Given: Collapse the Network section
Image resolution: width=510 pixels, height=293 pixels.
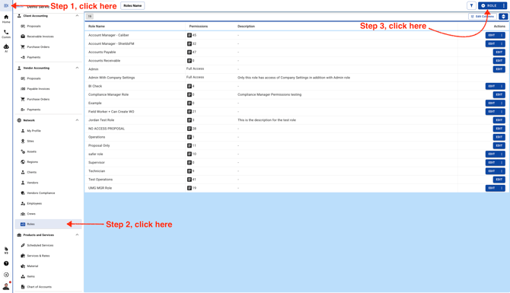Looking at the screenshot, I should (77, 120).
